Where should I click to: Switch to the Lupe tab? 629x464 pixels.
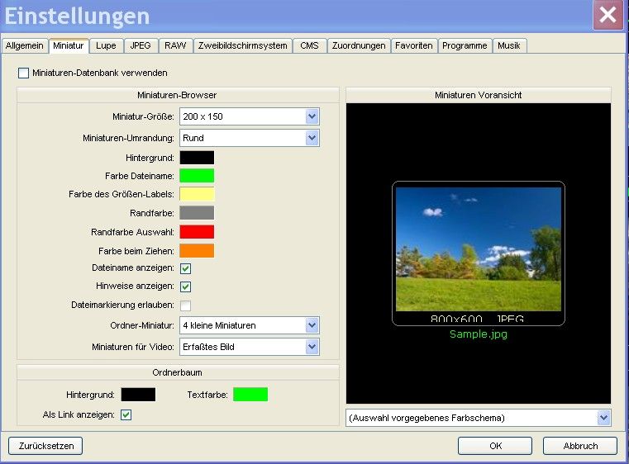(105, 46)
